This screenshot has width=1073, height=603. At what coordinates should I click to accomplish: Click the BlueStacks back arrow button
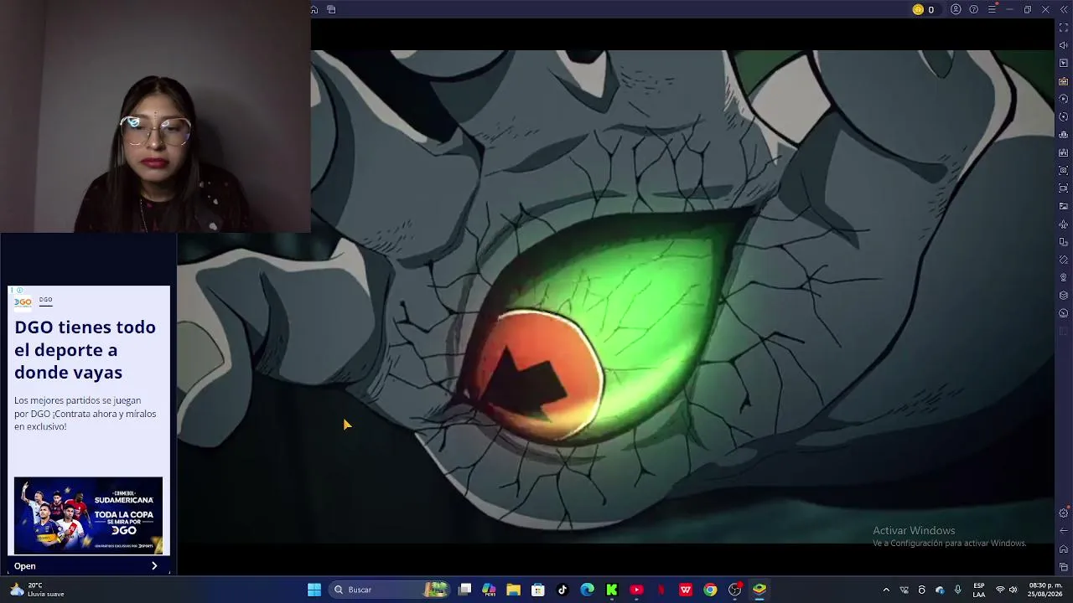(x=1064, y=531)
